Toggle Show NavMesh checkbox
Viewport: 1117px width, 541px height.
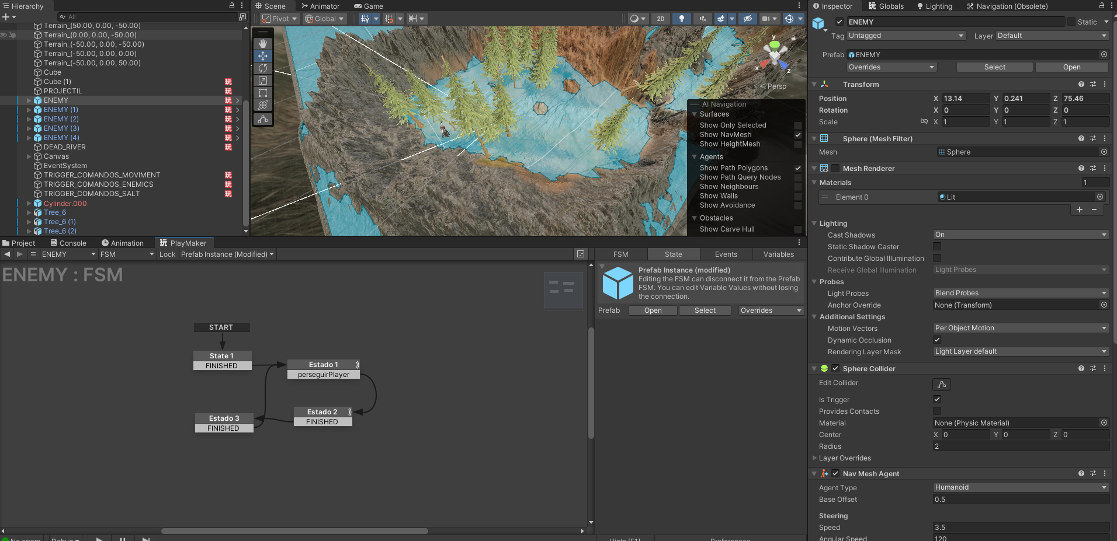(797, 135)
